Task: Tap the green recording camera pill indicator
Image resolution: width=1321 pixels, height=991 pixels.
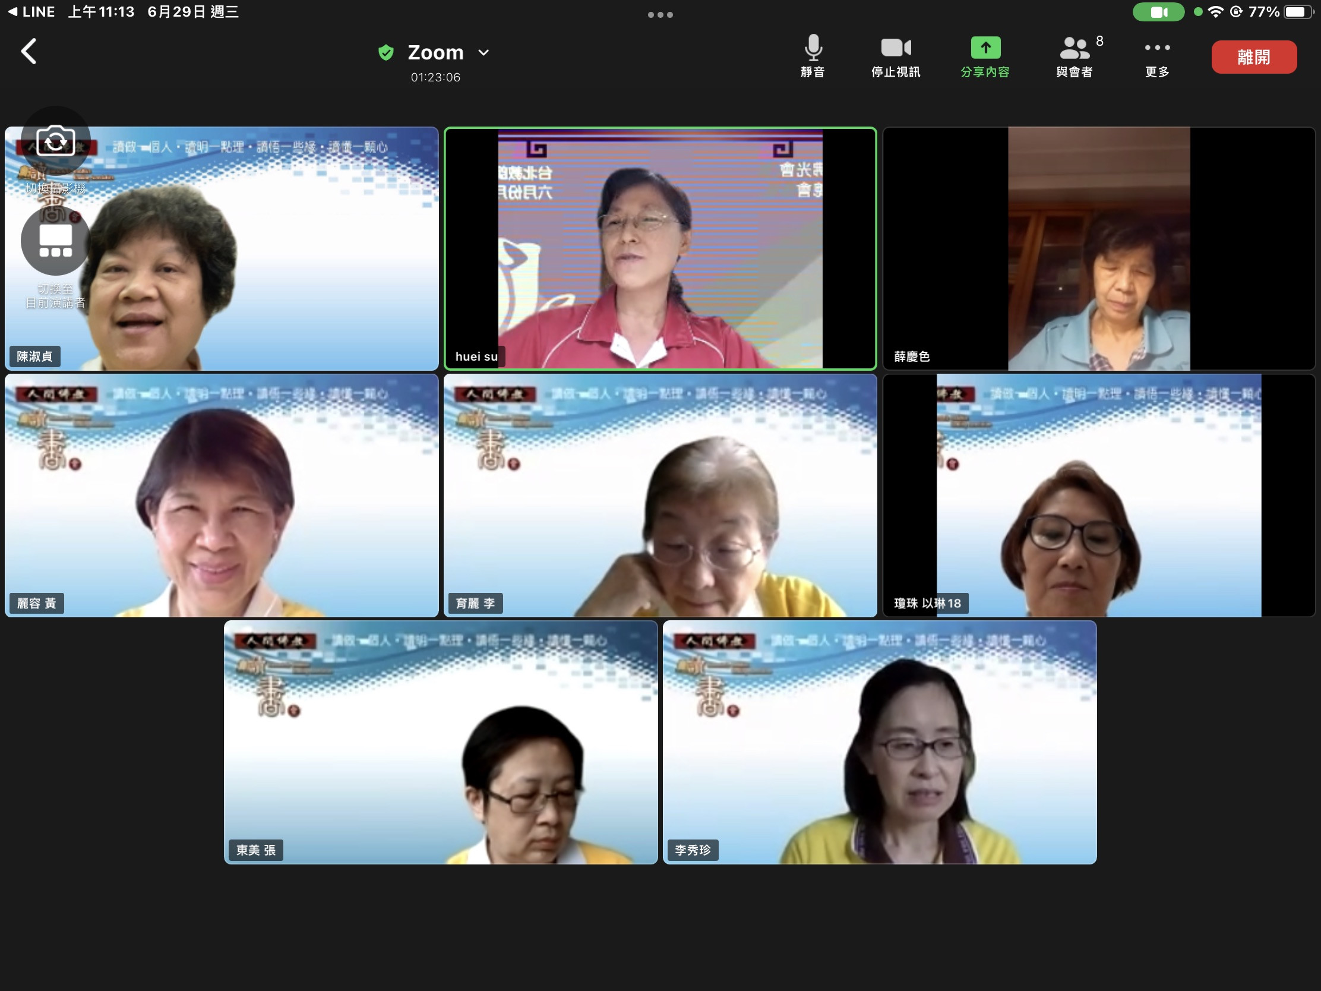Action: (1158, 12)
